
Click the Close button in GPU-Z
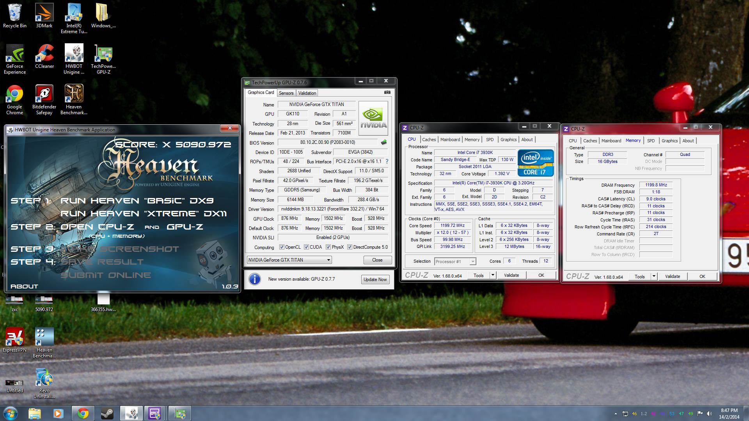(377, 260)
